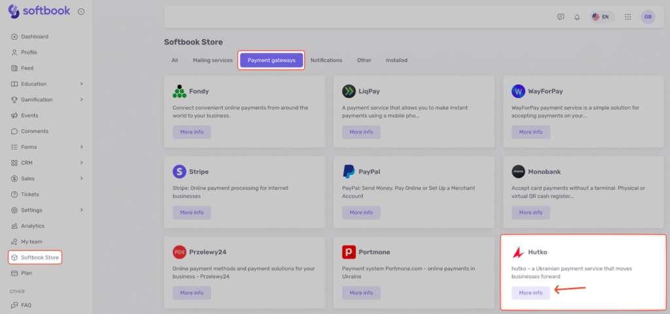
Task: Go to Analytics in sidebar
Action: (x=32, y=226)
